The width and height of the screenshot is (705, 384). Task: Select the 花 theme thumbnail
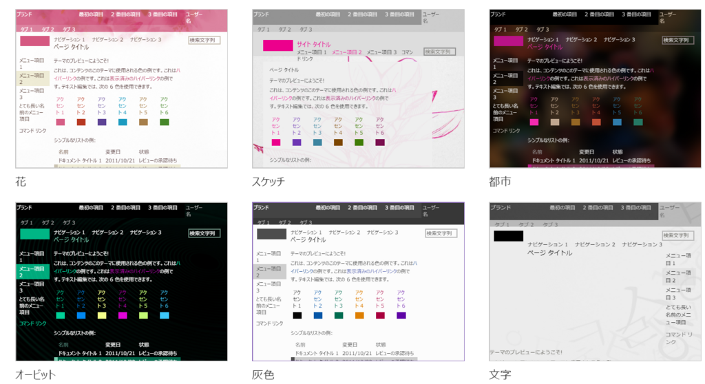click(121, 89)
